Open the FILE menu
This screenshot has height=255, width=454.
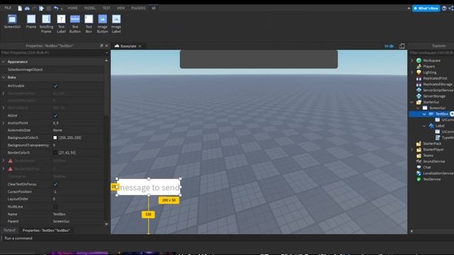pyautogui.click(x=8, y=8)
